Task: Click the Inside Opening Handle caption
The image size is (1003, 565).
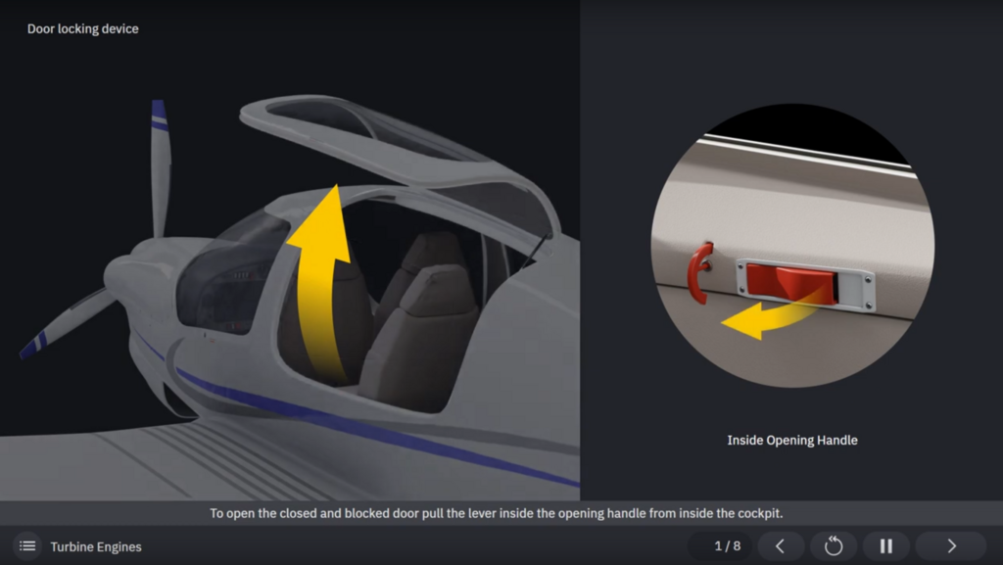Action: [791, 440]
